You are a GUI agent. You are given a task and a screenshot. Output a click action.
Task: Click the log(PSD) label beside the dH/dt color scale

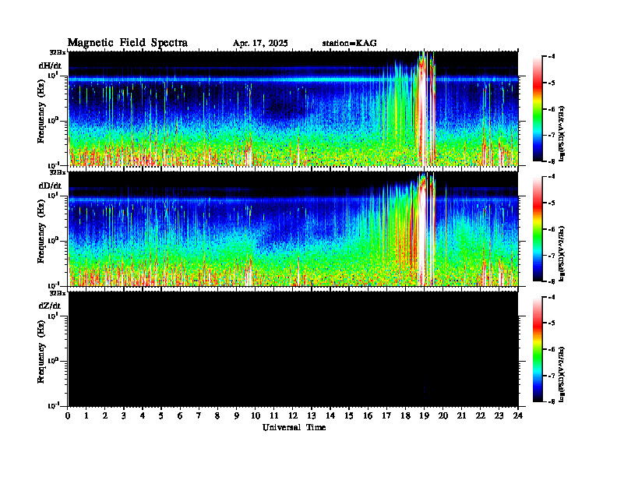click(x=562, y=132)
